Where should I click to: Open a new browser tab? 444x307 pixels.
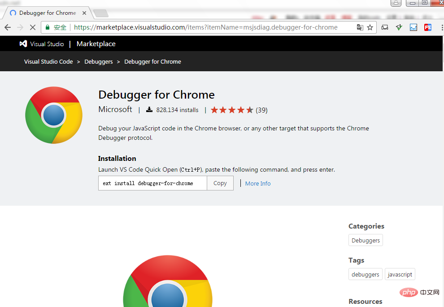click(x=101, y=13)
